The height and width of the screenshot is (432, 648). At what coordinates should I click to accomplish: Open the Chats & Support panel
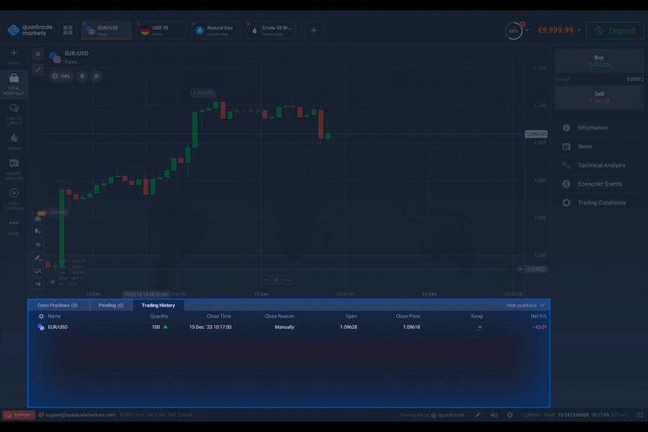(x=13, y=109)
